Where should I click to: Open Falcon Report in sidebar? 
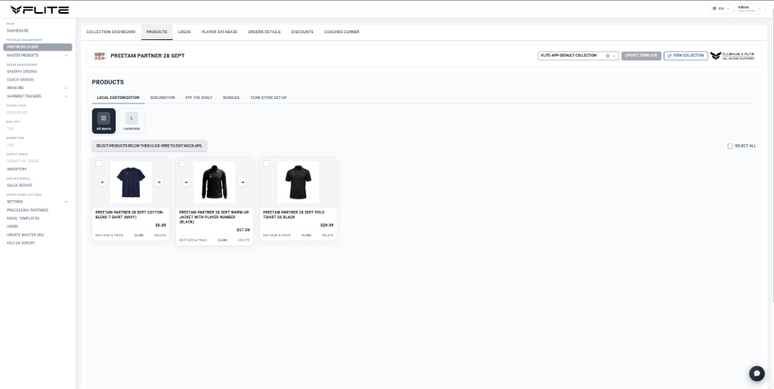pyautogui.click(x=20, y=243)
